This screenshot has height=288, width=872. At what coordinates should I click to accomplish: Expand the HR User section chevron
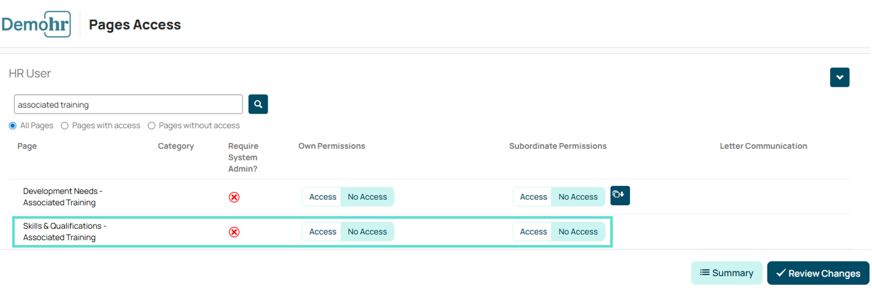(840, 78)
